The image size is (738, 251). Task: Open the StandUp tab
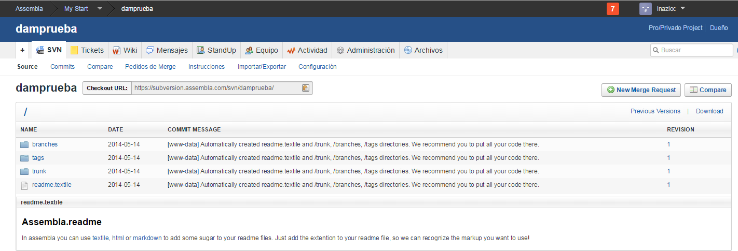pos(216,50)
